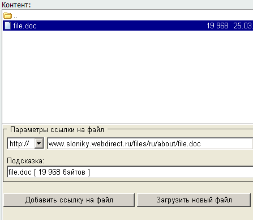Focus the Подсказка hint input field
Screen dimensions: 253x220
pos(130,172)
